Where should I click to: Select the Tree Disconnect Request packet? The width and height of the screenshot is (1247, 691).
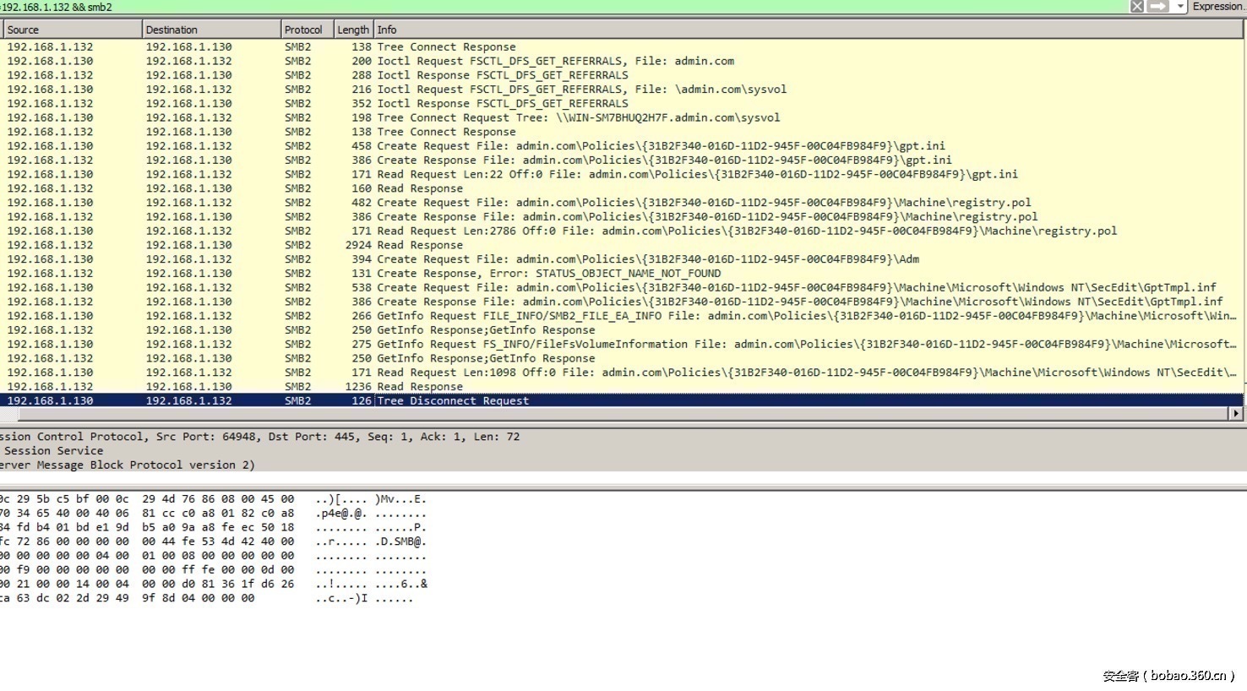(x=453, y=401)
